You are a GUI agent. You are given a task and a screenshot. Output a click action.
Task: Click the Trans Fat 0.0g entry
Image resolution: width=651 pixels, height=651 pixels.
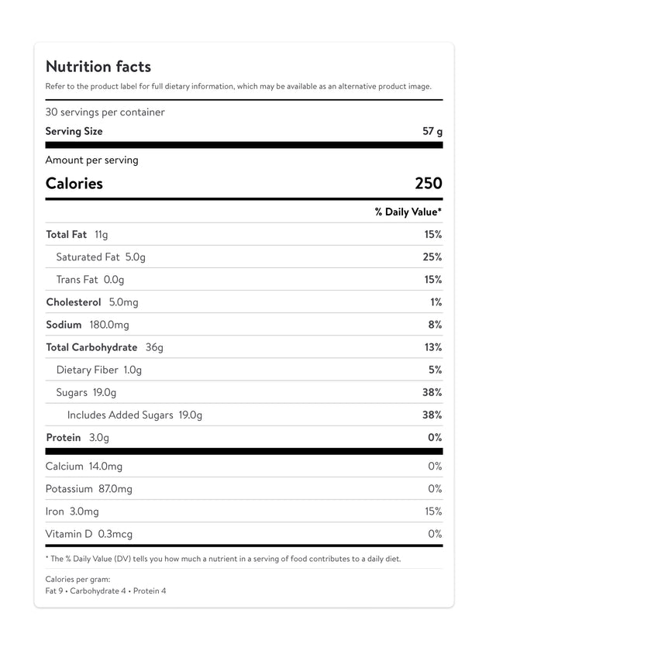tap(90, 280)
